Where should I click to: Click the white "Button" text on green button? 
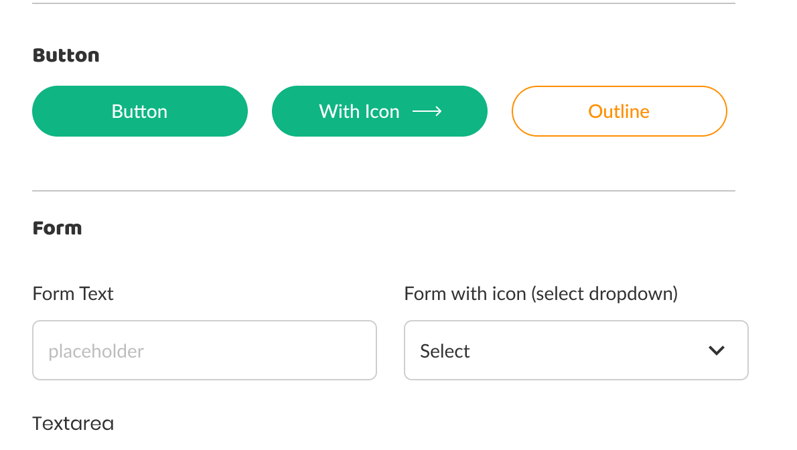pos(139,111)
